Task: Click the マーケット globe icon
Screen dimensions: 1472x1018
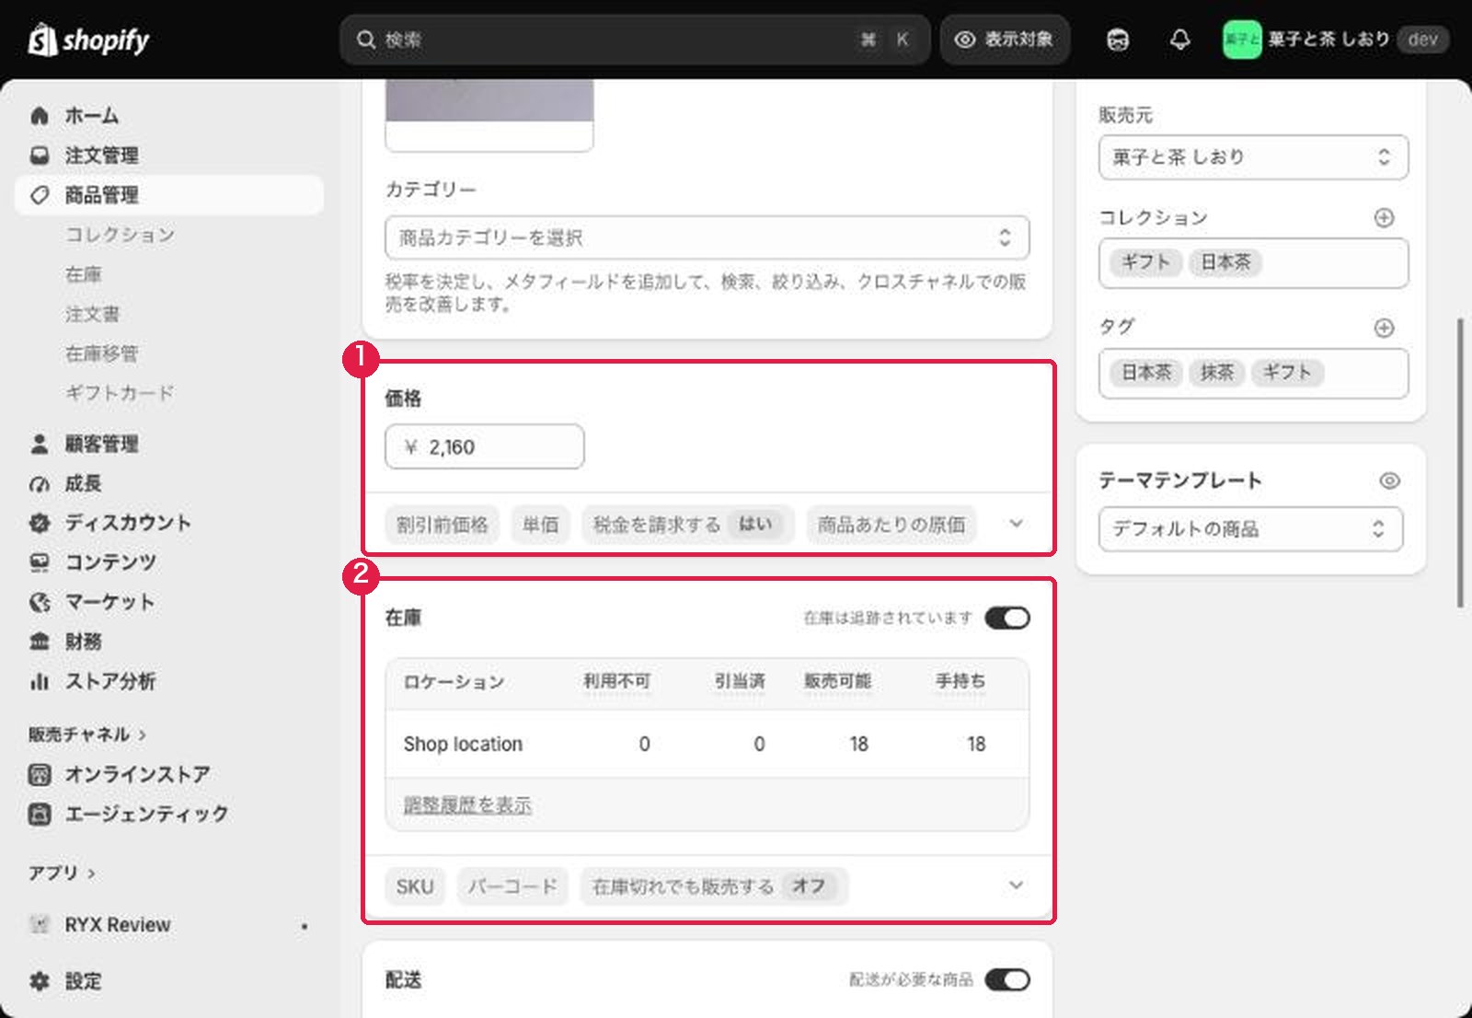Action: tap(40, 602)
